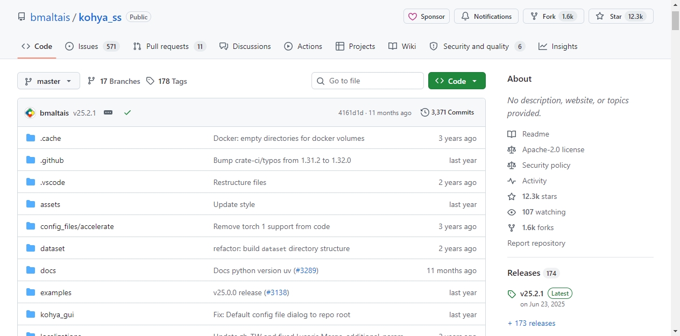Click the folder icon for examples
The height and width of the screenshot is (336, 680).
click(x=31, y=292)
